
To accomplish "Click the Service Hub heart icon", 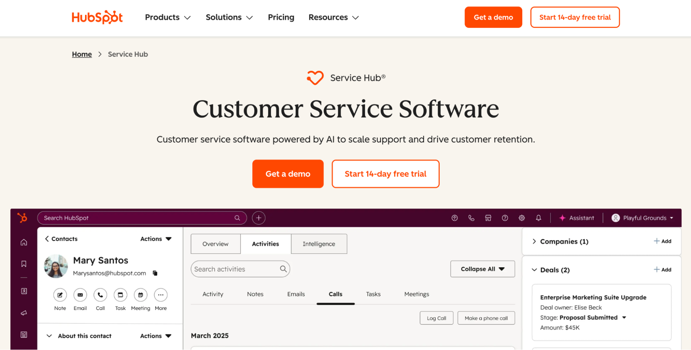I will 315,78.
